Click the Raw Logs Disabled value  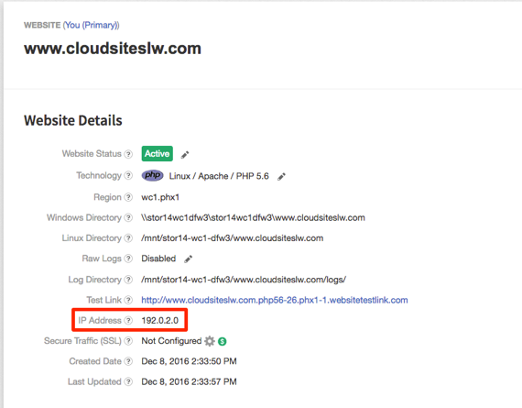click(x=158, y=259)
